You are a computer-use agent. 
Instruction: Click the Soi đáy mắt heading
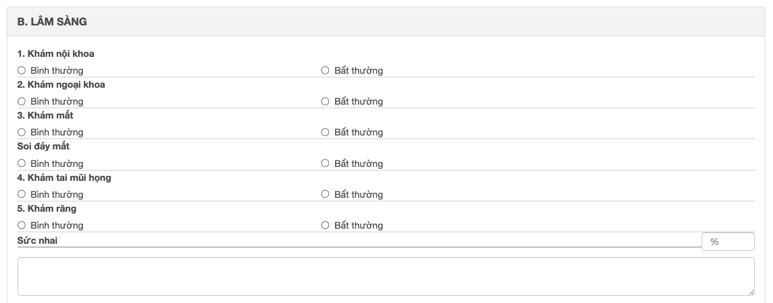click(44, 146)
